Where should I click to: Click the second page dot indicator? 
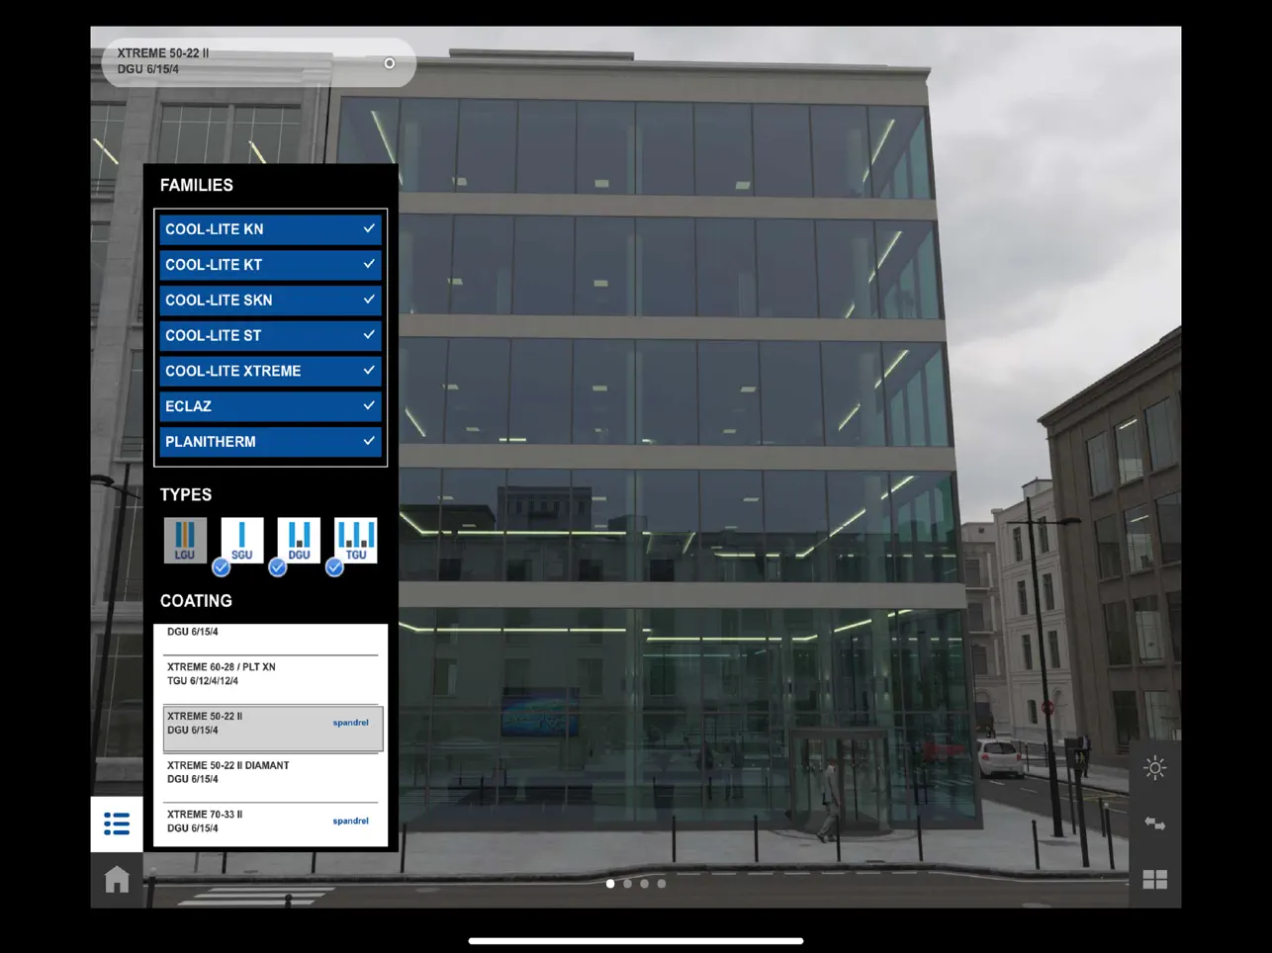click(627, 883)
